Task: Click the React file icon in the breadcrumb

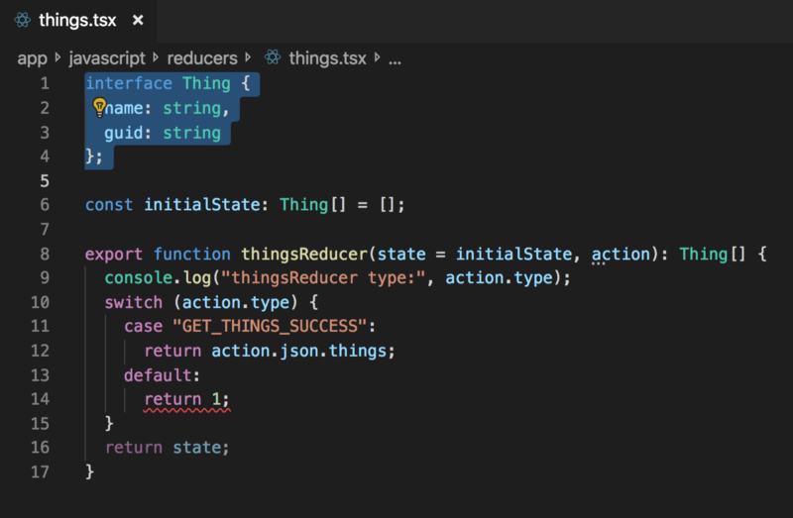Action: 273,58
